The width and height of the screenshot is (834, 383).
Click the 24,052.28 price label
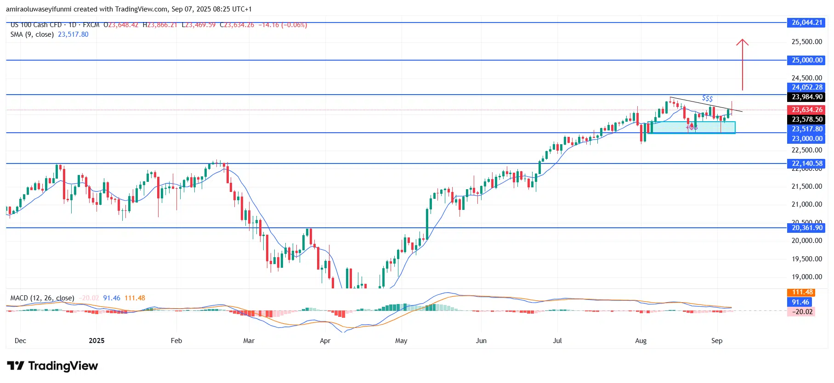click(806, 87)
